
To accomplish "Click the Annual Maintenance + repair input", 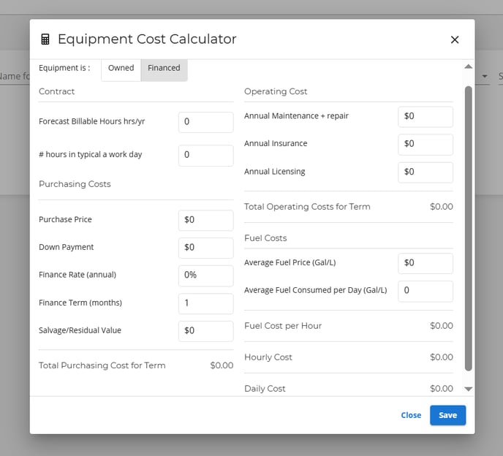I will (426, 116).
